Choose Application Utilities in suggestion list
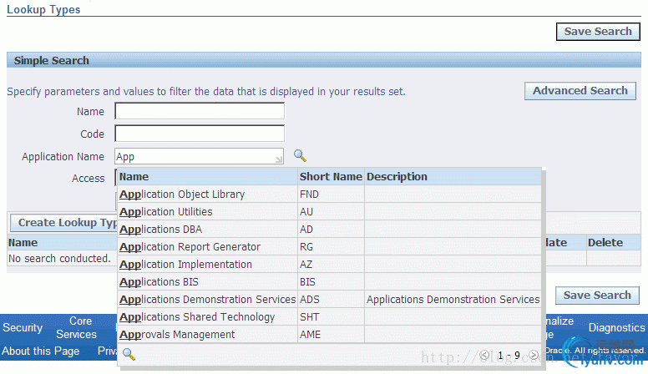Viewport: 648px width, 374px height. (166, 212)
